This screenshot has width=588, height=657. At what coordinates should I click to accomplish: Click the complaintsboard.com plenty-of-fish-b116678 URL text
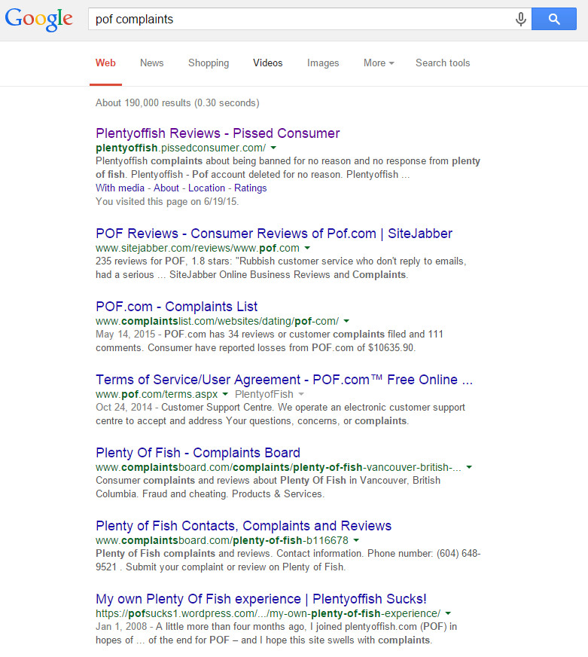pos(222,540)
